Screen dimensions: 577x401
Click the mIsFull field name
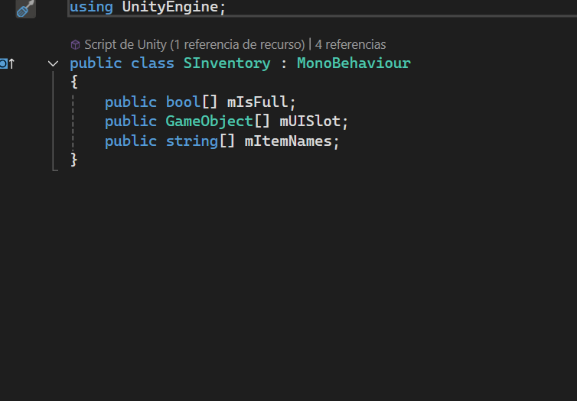257,102
